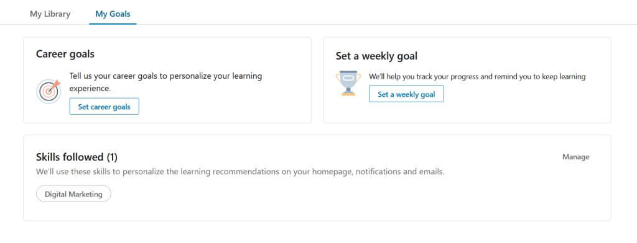Click the Set a weekly goal heading
The width and height of the screenshot is (637, 243).
376,56
